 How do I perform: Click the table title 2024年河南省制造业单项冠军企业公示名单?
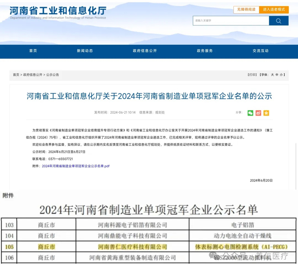click(149, 210)
